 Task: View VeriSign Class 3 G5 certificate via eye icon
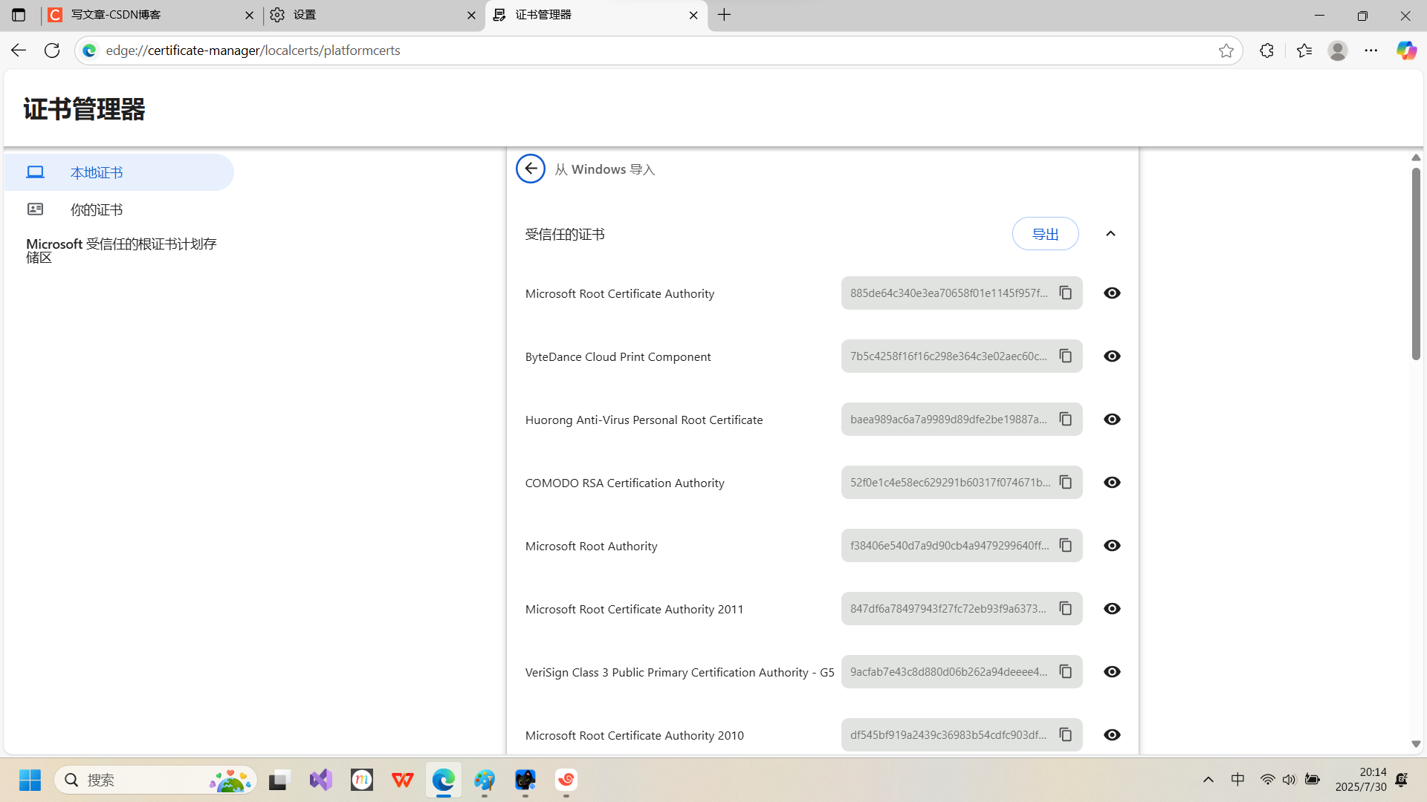coord(1112,672)
